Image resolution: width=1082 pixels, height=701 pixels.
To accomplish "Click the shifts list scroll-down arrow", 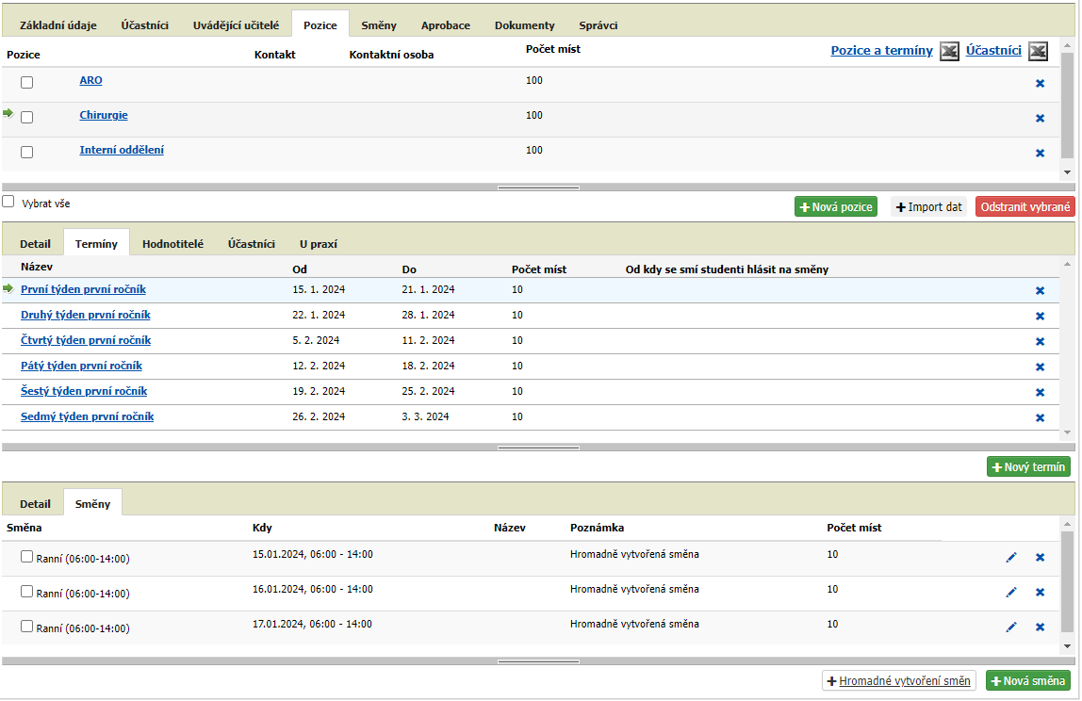I will pyautogui.click(x=1067, y=646).
